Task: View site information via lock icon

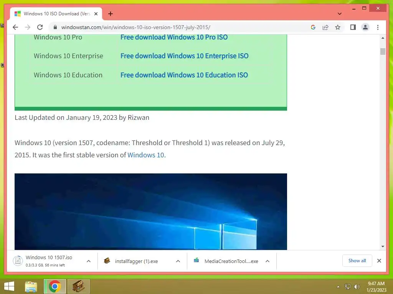Action: tap(55, 27)
